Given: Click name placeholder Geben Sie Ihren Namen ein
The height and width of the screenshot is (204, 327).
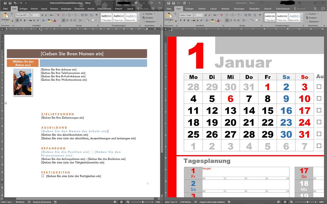Looking at the screenshot, I should (72, 54).
